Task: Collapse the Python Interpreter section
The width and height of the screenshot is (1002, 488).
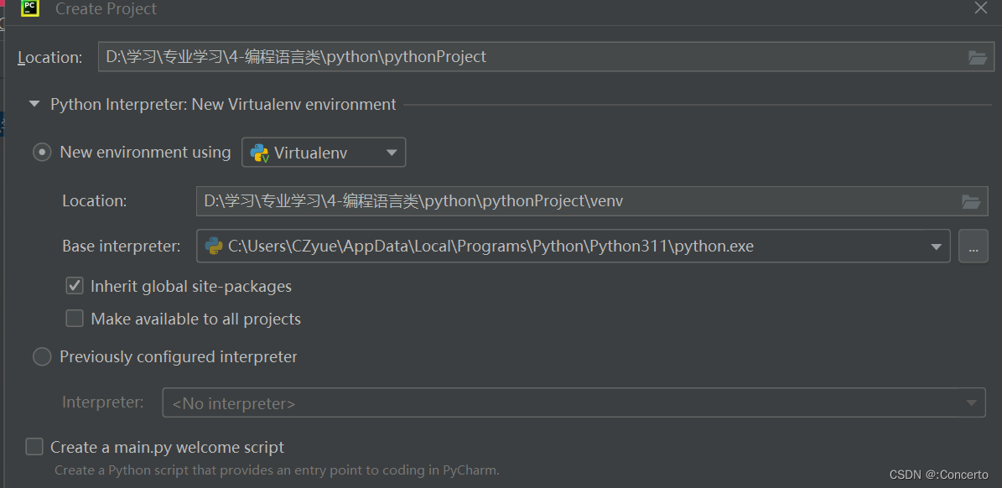Action: tap(34, 104)
